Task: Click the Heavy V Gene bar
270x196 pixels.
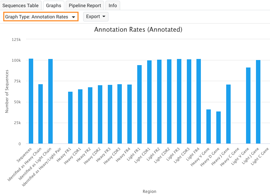Action: (208, 126)
